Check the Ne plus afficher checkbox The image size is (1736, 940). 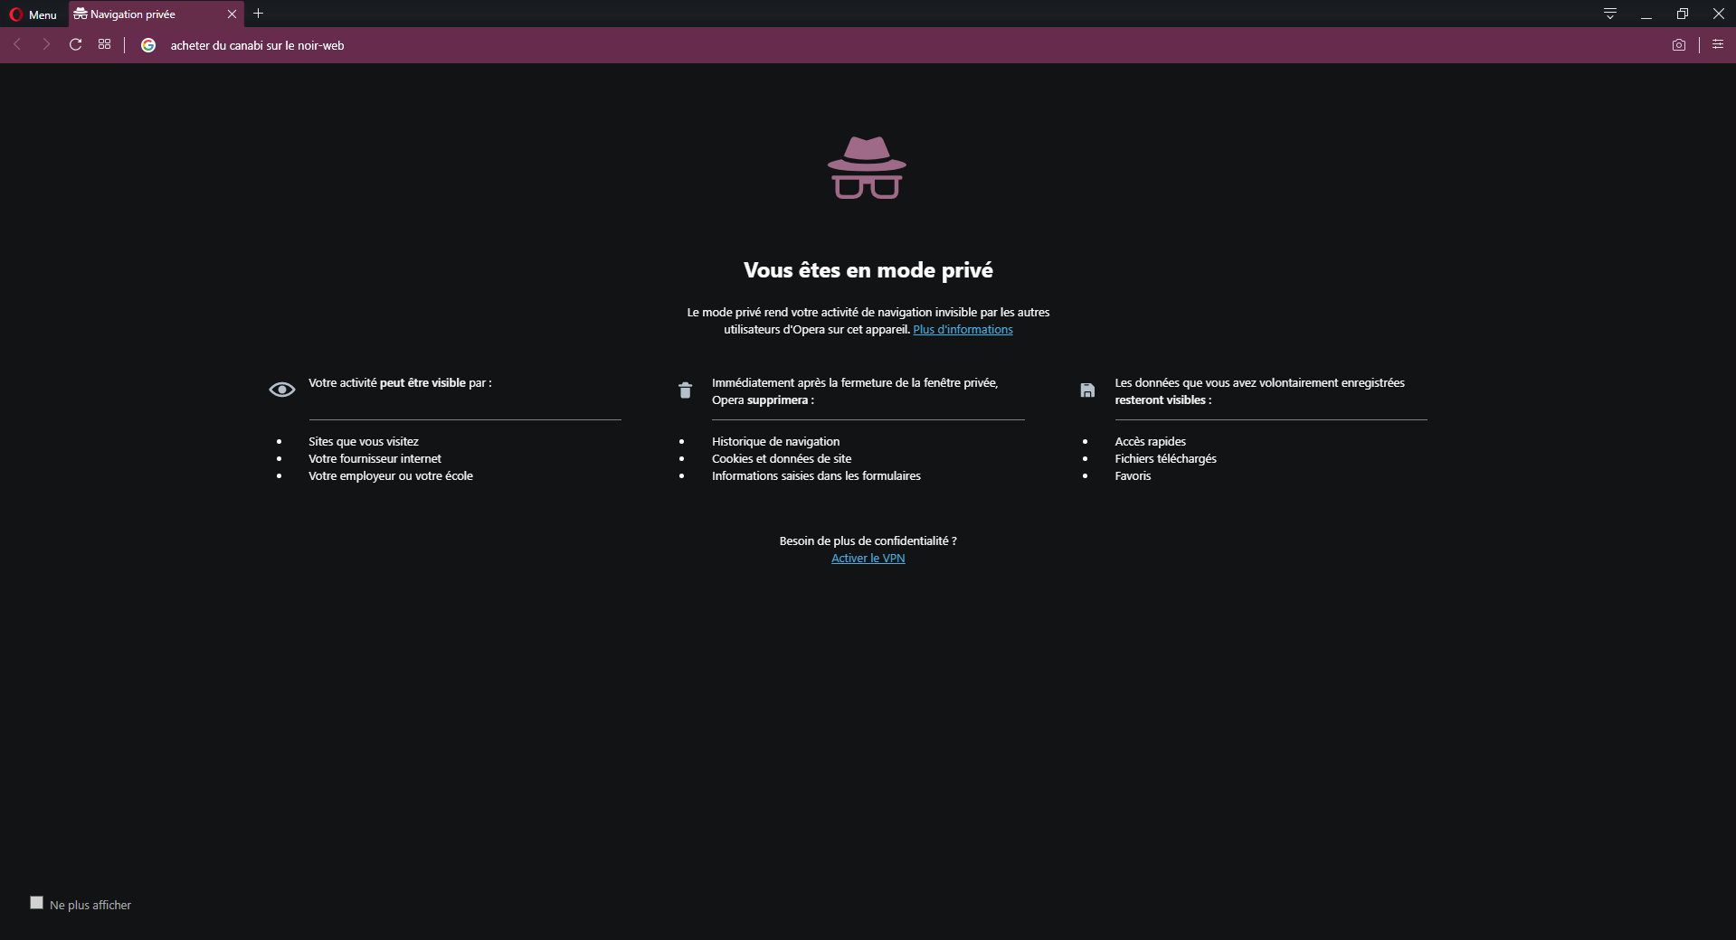pos(36,903)
